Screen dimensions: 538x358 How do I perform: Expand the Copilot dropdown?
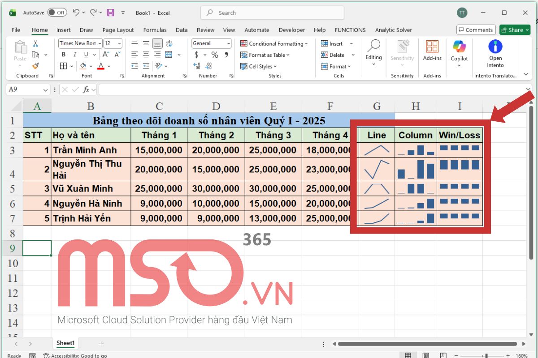459,65
